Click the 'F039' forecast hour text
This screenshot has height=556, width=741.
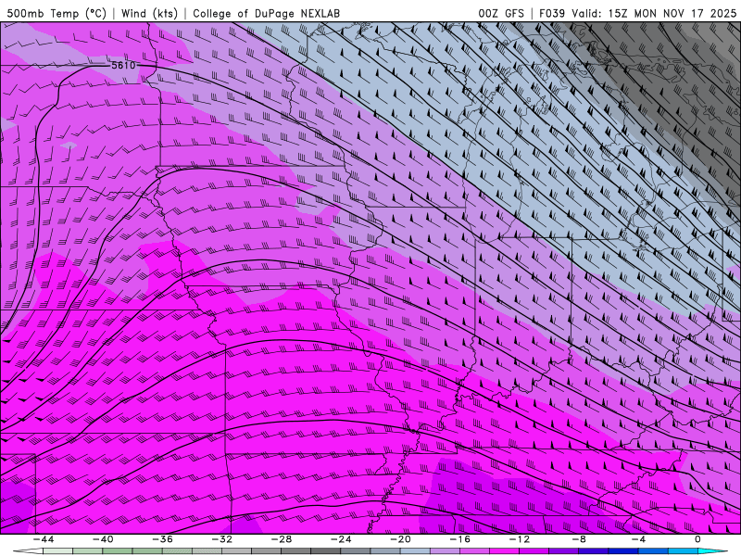point(552,13)
